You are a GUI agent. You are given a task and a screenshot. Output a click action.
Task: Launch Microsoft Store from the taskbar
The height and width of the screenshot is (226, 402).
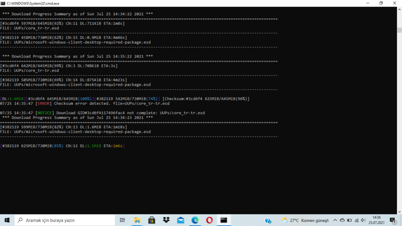point(151,220)
